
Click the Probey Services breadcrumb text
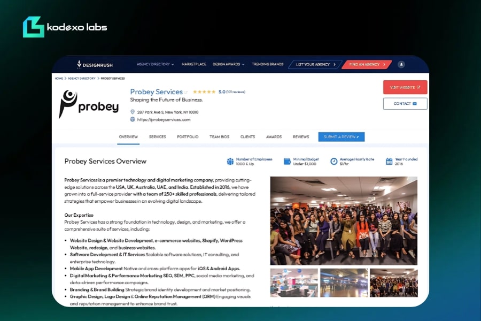[x=113, y=79]
